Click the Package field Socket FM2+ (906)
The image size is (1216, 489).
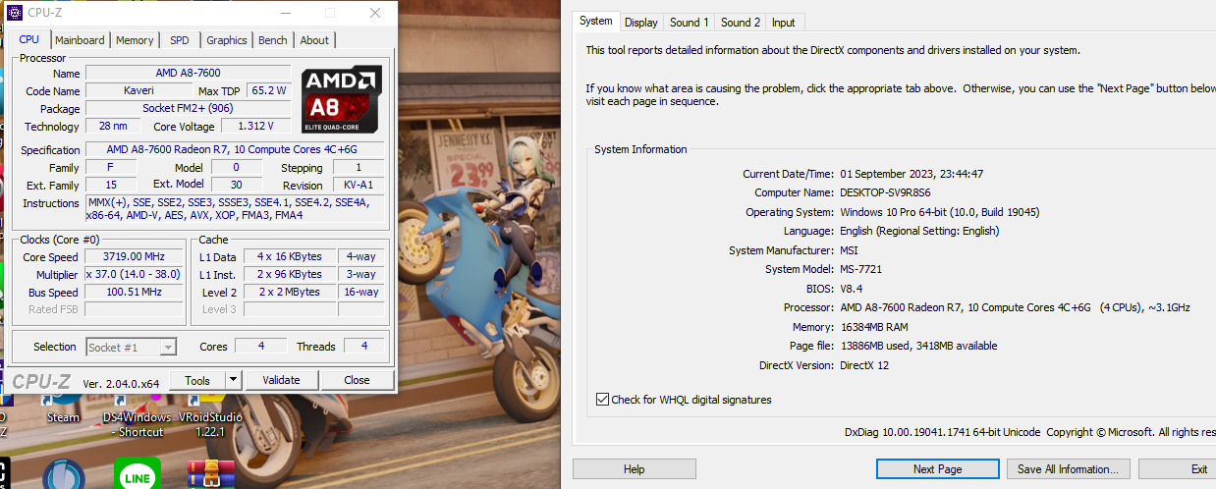[x=188, y=108]
